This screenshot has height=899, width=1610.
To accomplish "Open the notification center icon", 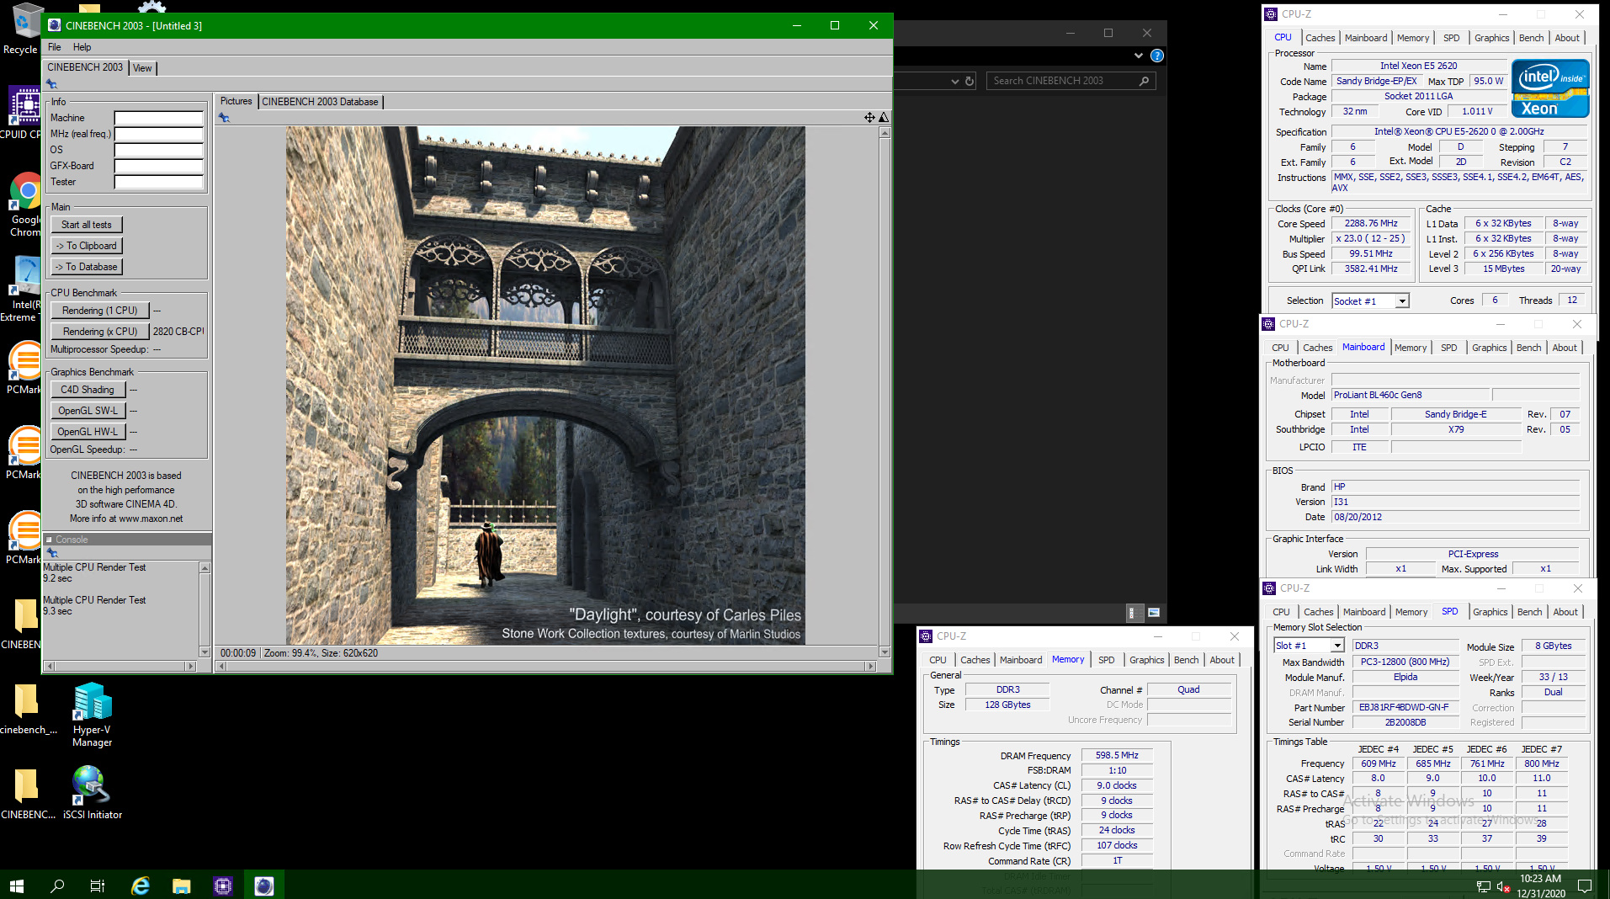I will click(1585, 886).
